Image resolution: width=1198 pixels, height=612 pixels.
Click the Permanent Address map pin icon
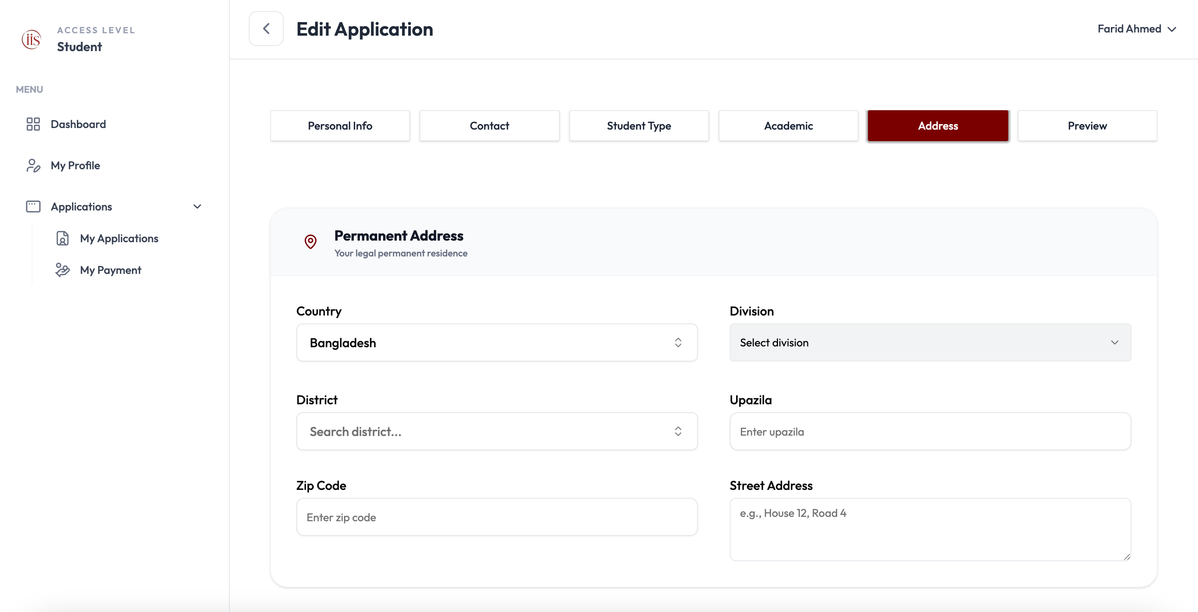point(311,241)
